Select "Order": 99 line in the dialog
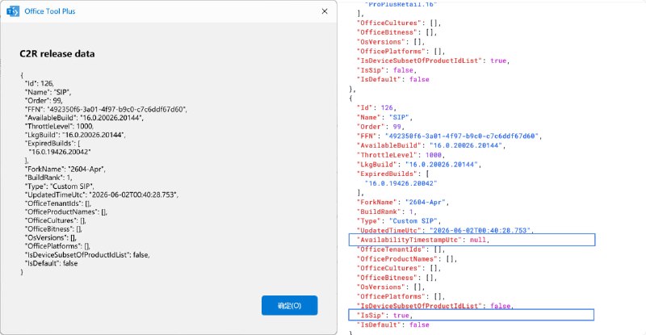Image resolution: width=646 pixels, height=335 pixels. (x=44, y=101)
